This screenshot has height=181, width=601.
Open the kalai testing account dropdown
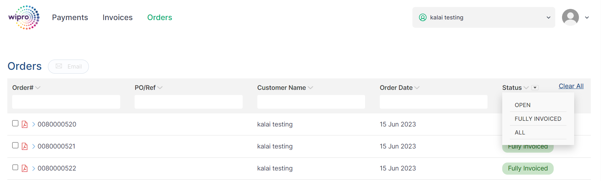pos(483,18)
